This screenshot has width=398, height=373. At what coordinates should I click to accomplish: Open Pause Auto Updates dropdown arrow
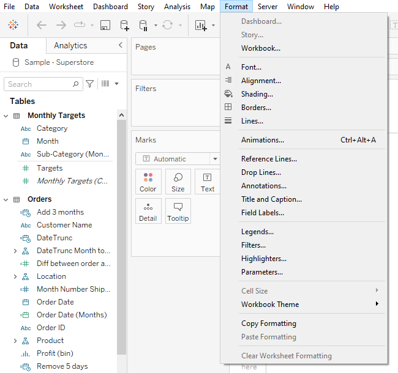(156, 25)
